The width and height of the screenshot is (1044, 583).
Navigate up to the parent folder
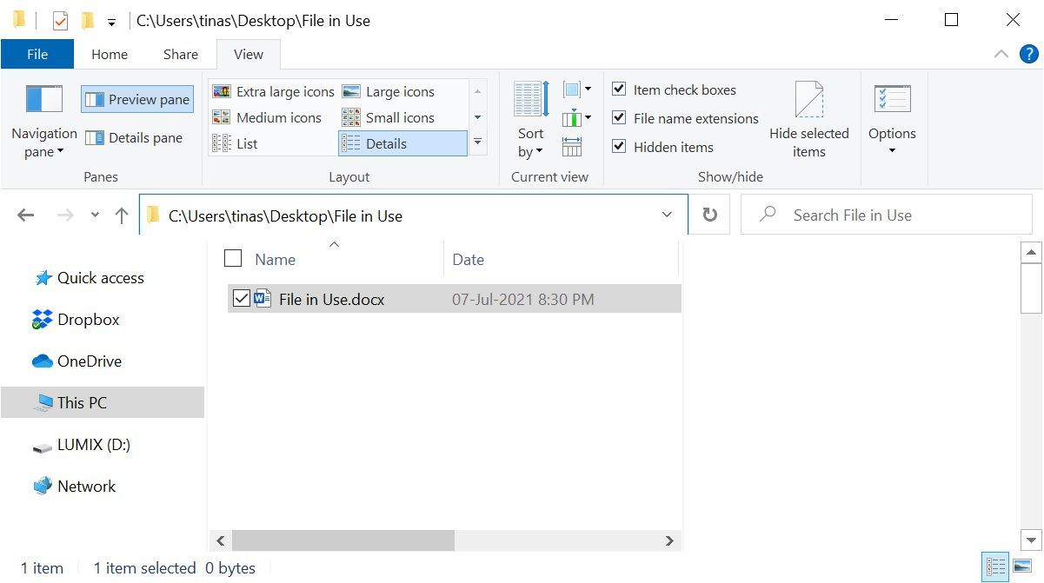pyautogui.click(x=121, y=215)
